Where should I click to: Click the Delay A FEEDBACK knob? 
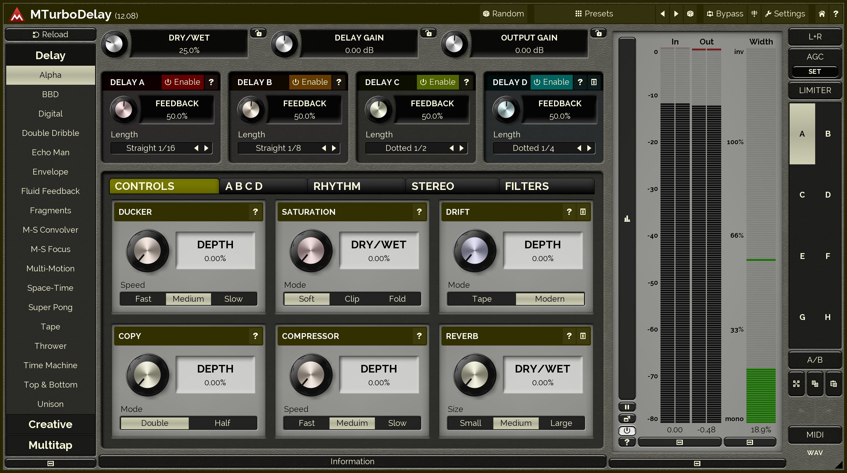123,109
